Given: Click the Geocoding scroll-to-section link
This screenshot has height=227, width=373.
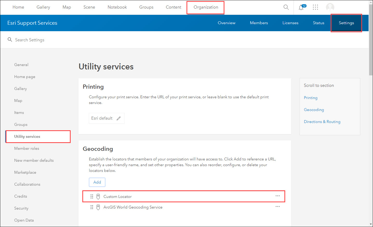Looking at the screenshot, I should (314, 110).
